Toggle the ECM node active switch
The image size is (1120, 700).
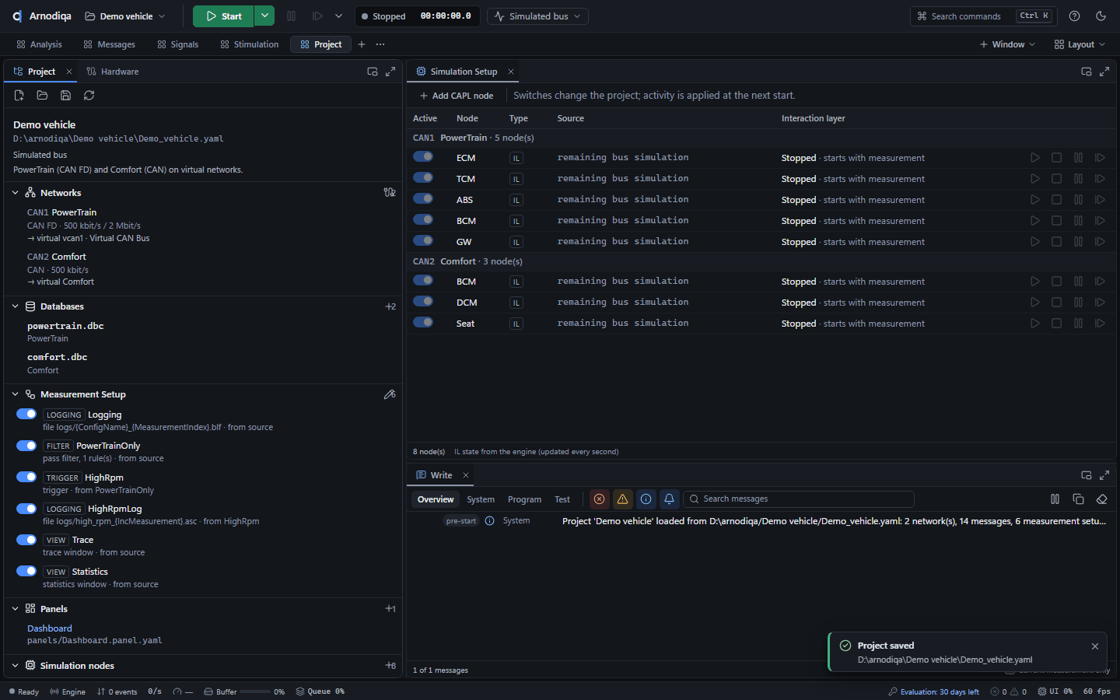tap(423, 156)
